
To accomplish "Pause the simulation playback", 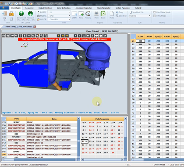I will [x=63, y=36].
